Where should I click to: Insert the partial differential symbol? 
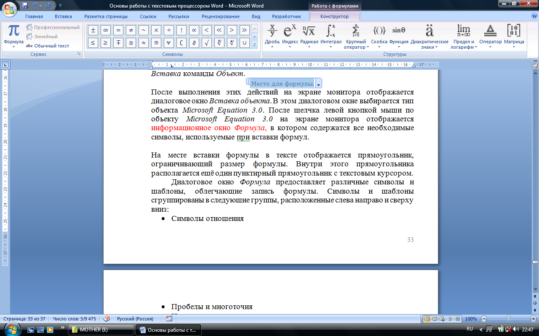click(194, 43)
